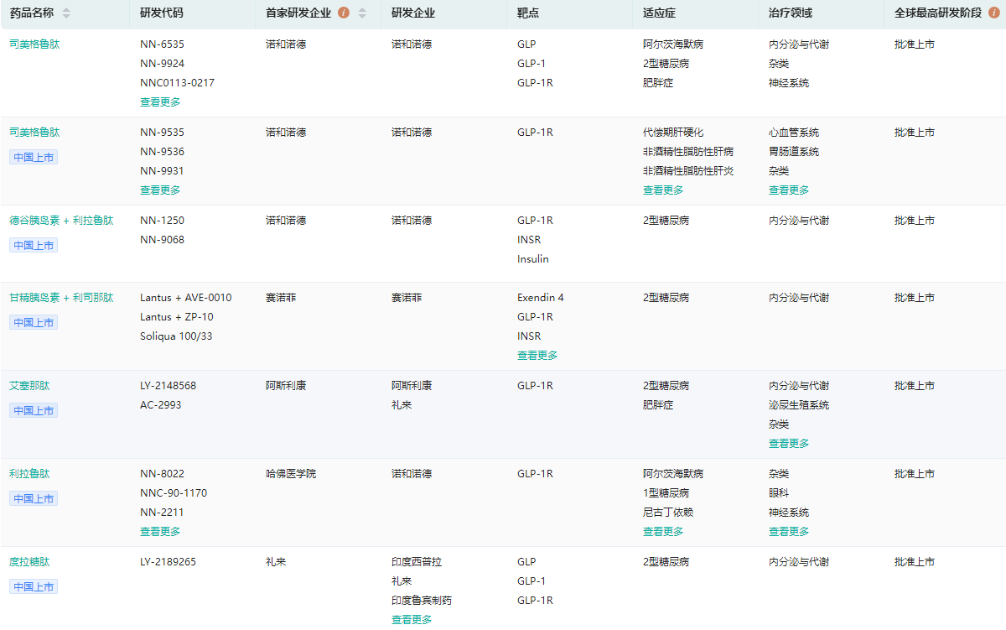Expand 查看更多 targets below Exendin 4 list
Screen dimensions: 1006x630
pyautogui.click(x=537, y=356)
